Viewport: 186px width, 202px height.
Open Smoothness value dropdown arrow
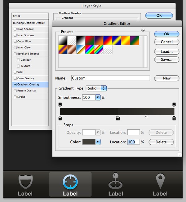click(x=98, y=97)
